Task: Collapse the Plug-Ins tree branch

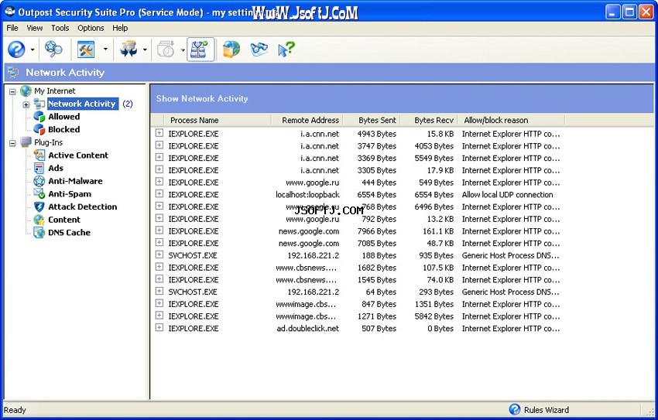Action: pos(12,143)
